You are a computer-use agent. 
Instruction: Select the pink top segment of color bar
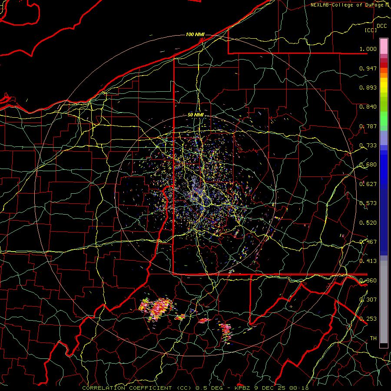click(384, 46)
